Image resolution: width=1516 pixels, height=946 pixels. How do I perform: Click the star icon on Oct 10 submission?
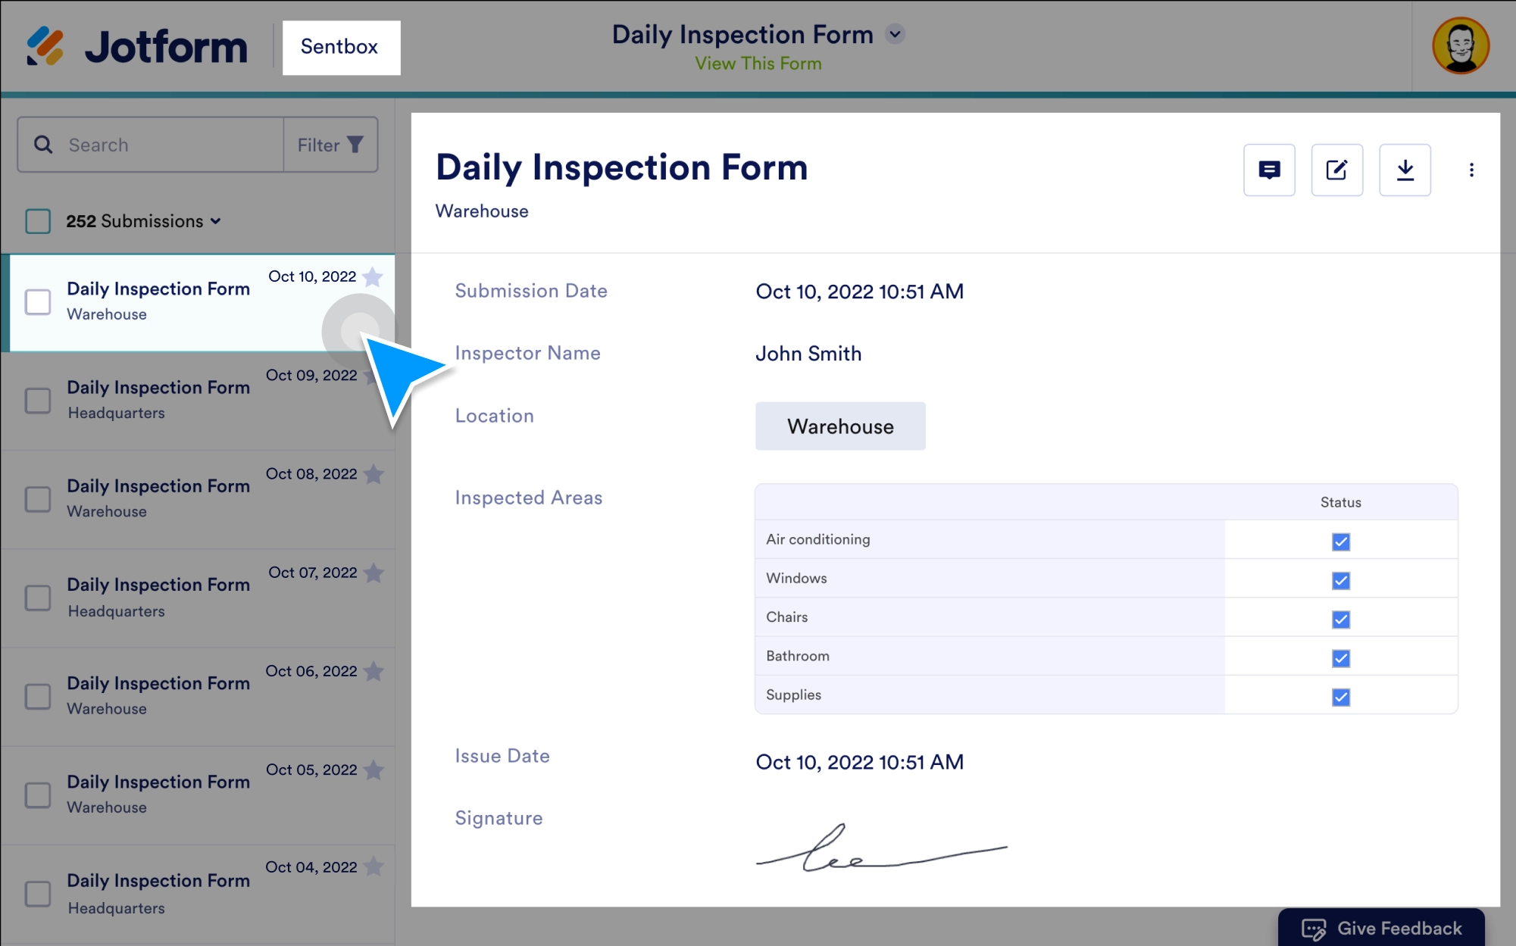click(375, 276)
